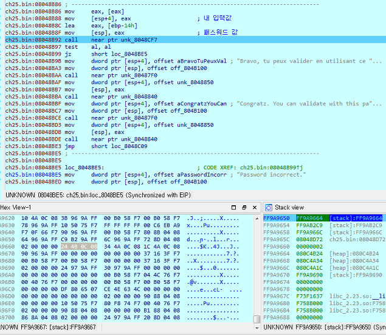Select the Hex View-1 panel title
386x335 pixels.
(16, 208)
